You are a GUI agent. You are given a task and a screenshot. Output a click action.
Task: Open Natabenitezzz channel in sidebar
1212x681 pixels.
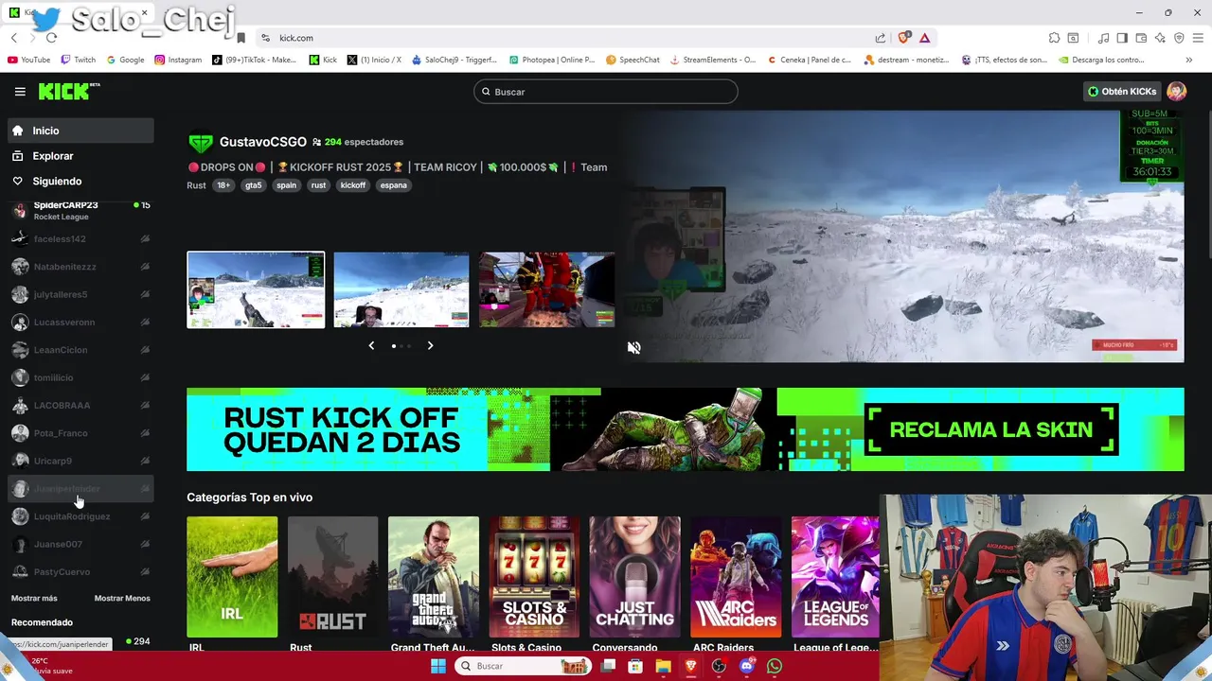80,267
